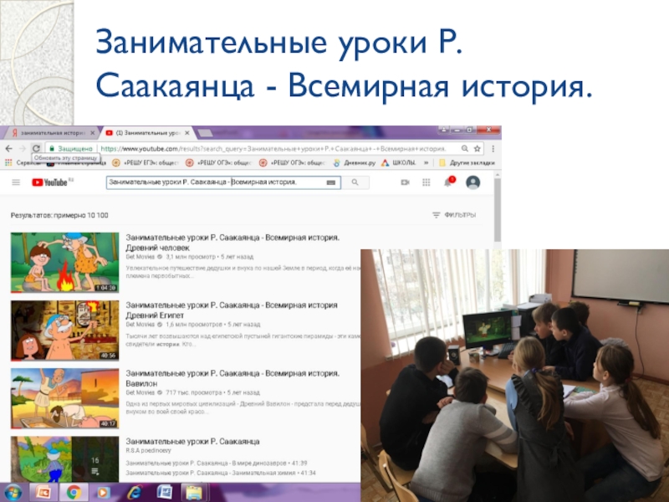Launch Internet Explorer from taskbar
The image size is (669, 502).
coord(134,493)
